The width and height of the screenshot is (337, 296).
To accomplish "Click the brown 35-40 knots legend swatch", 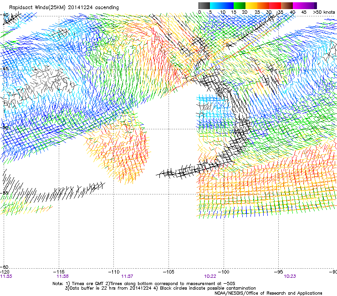I will (x=287, y=5).
